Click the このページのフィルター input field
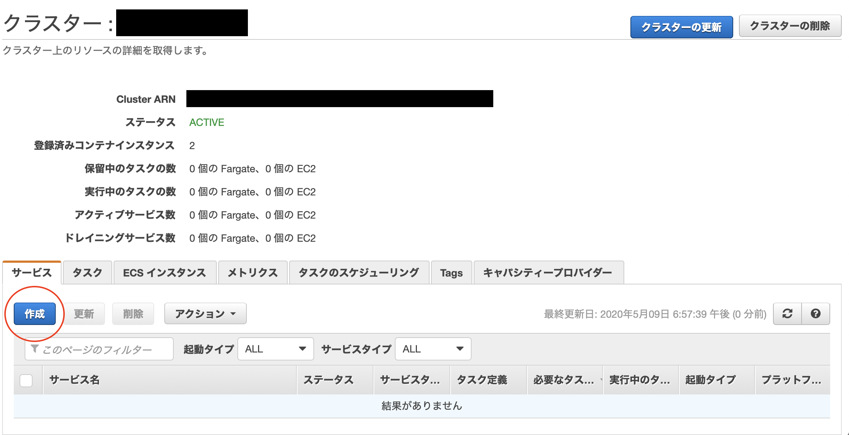The width and height of the screenshot is (849, 435). (x=105, y=349)
